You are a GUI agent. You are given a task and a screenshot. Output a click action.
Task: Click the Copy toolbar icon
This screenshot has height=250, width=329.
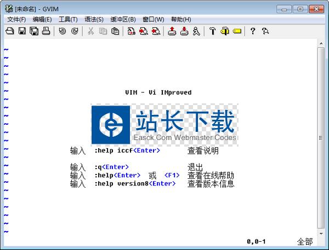click(103, 31)
